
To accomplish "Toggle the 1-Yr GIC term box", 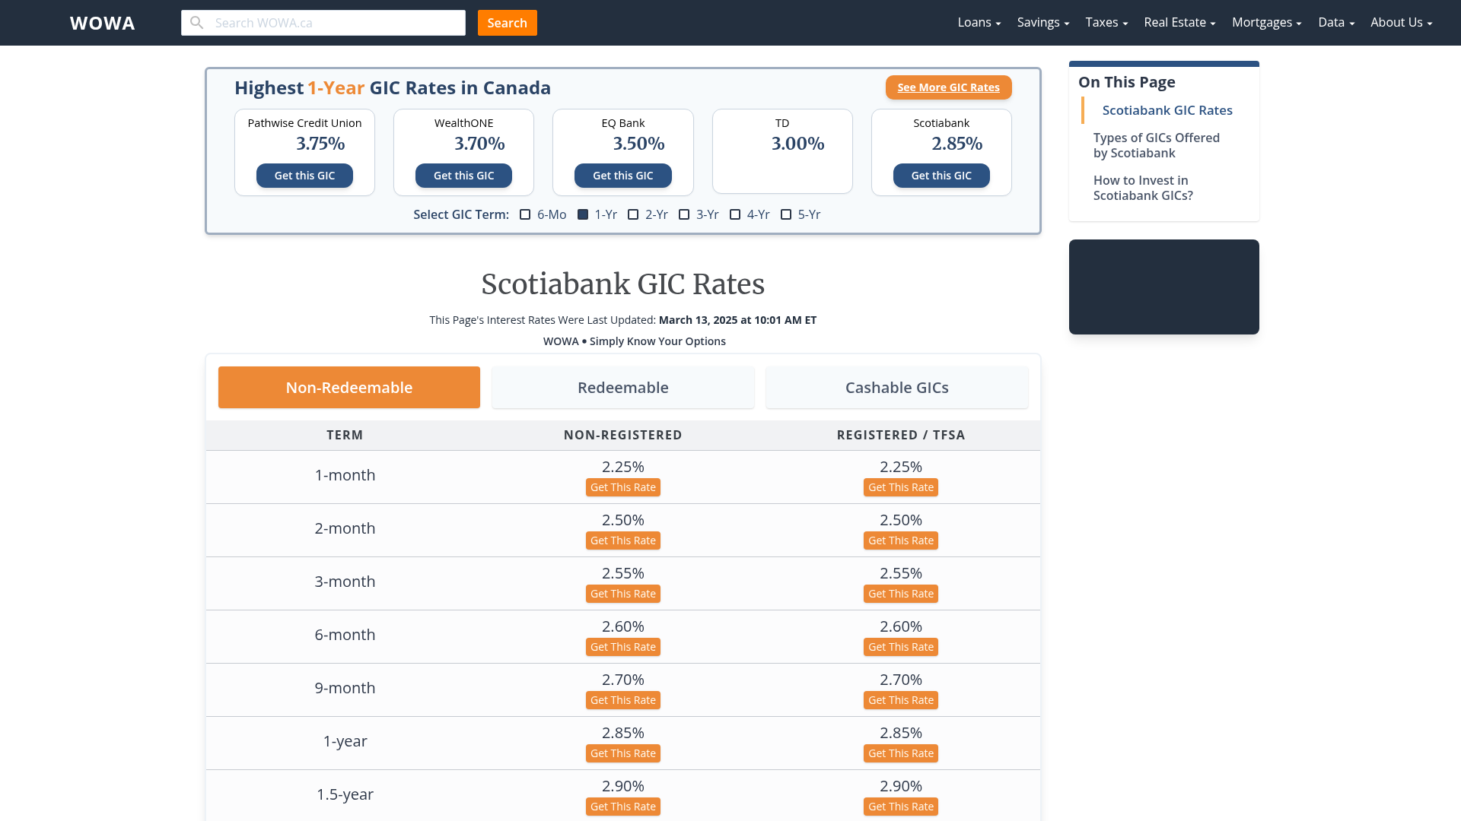I will [583, 214].
